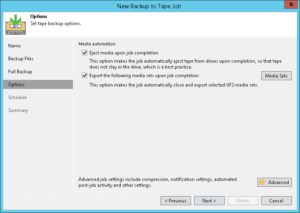Click the Advanced job settings description text
The width and height of the screenshot is (300, 213).
coord(157,182)
